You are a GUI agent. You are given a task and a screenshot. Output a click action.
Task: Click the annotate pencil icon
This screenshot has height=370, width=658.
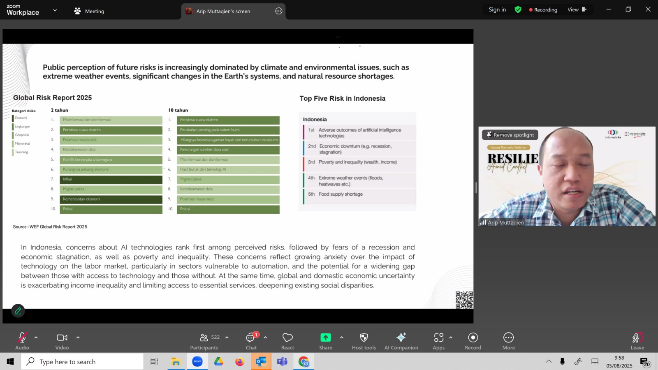click(18, 311)
